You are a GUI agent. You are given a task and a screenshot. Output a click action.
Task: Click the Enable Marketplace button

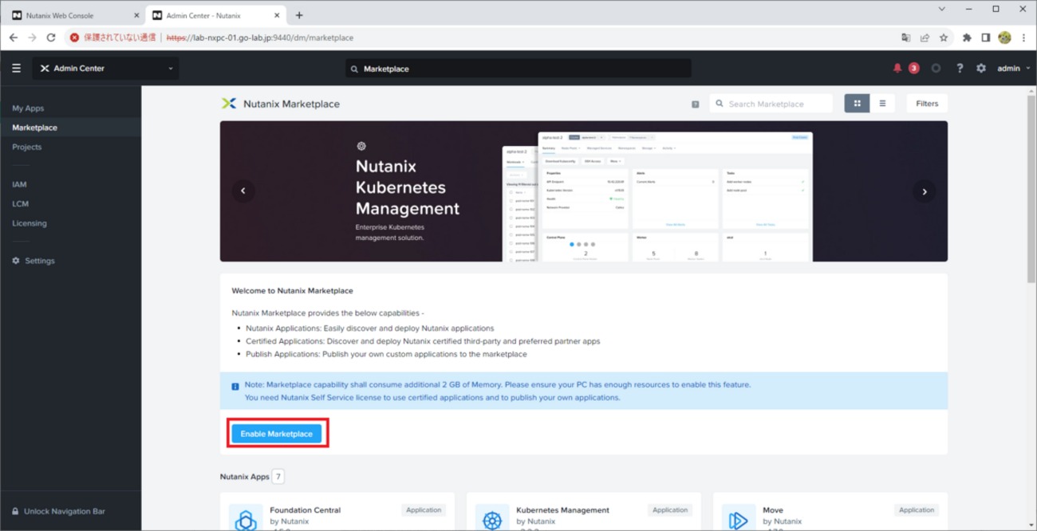click(277, 434)
